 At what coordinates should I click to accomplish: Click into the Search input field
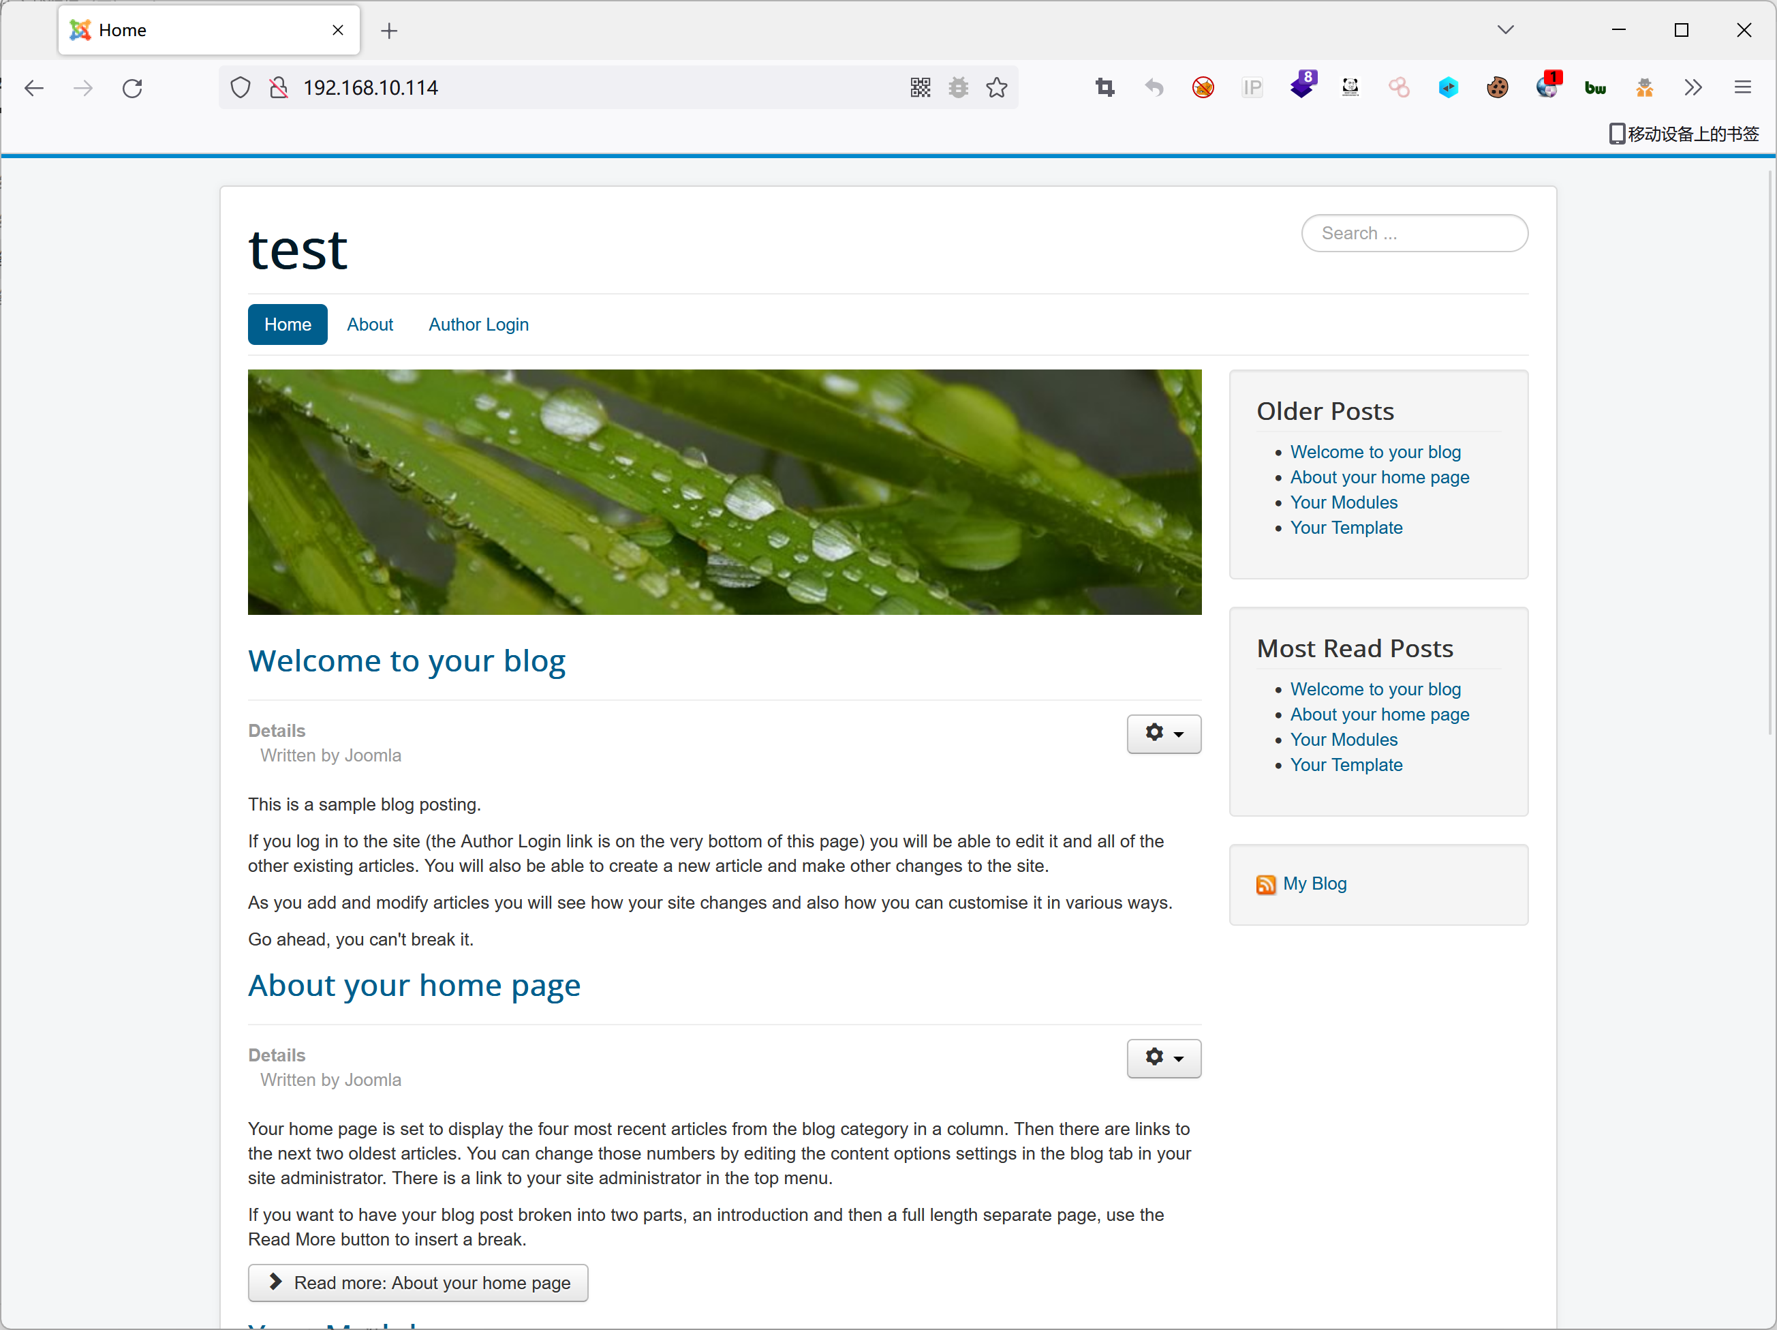tap(1414, 233)
